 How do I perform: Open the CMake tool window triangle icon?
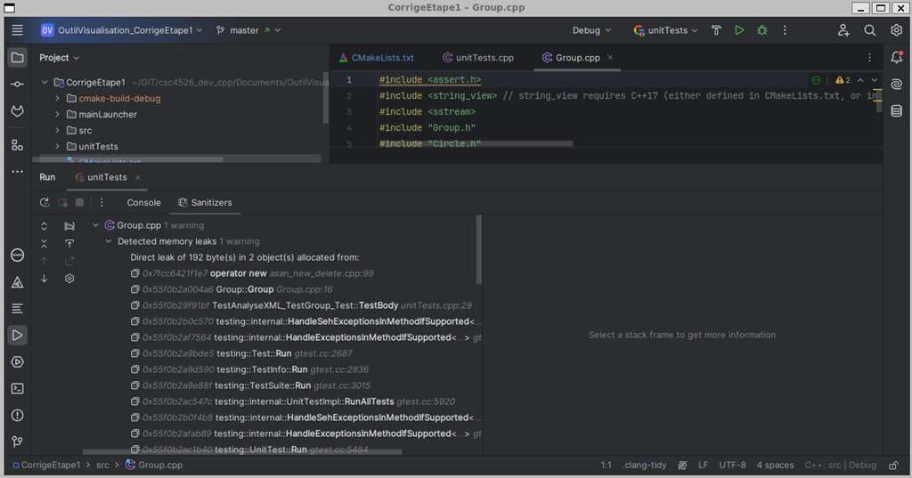(x=18, y=282)
